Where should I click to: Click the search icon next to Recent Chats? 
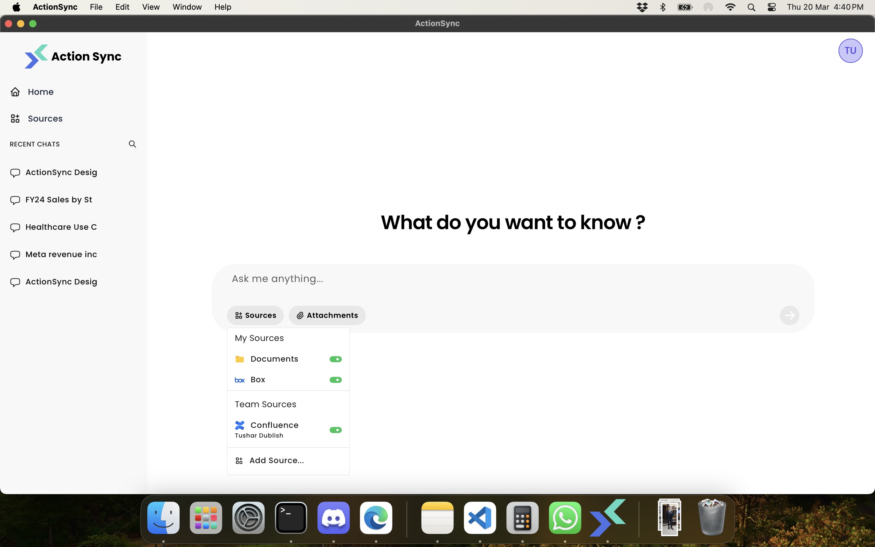(x=132, y=144)
